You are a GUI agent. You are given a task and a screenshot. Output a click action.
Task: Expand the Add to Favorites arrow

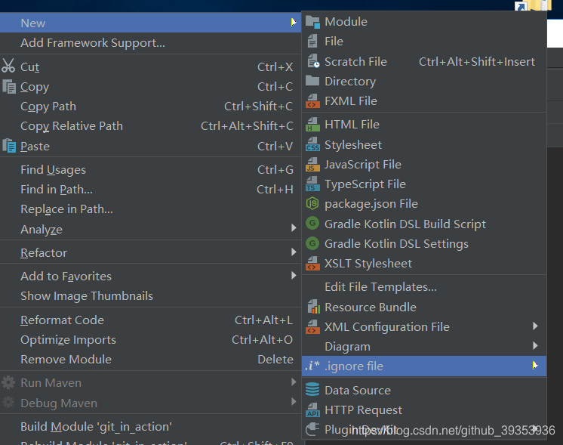294,275
